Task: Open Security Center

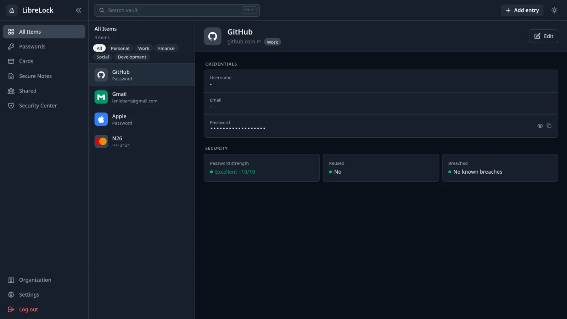Action: pos(44,106)
